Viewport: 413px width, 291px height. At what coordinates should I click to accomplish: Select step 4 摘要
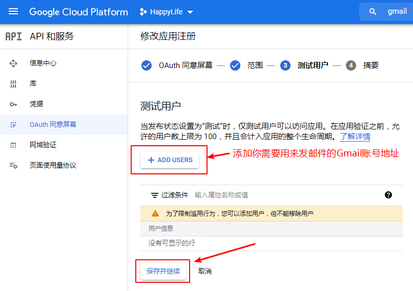(x=364, y=65)
